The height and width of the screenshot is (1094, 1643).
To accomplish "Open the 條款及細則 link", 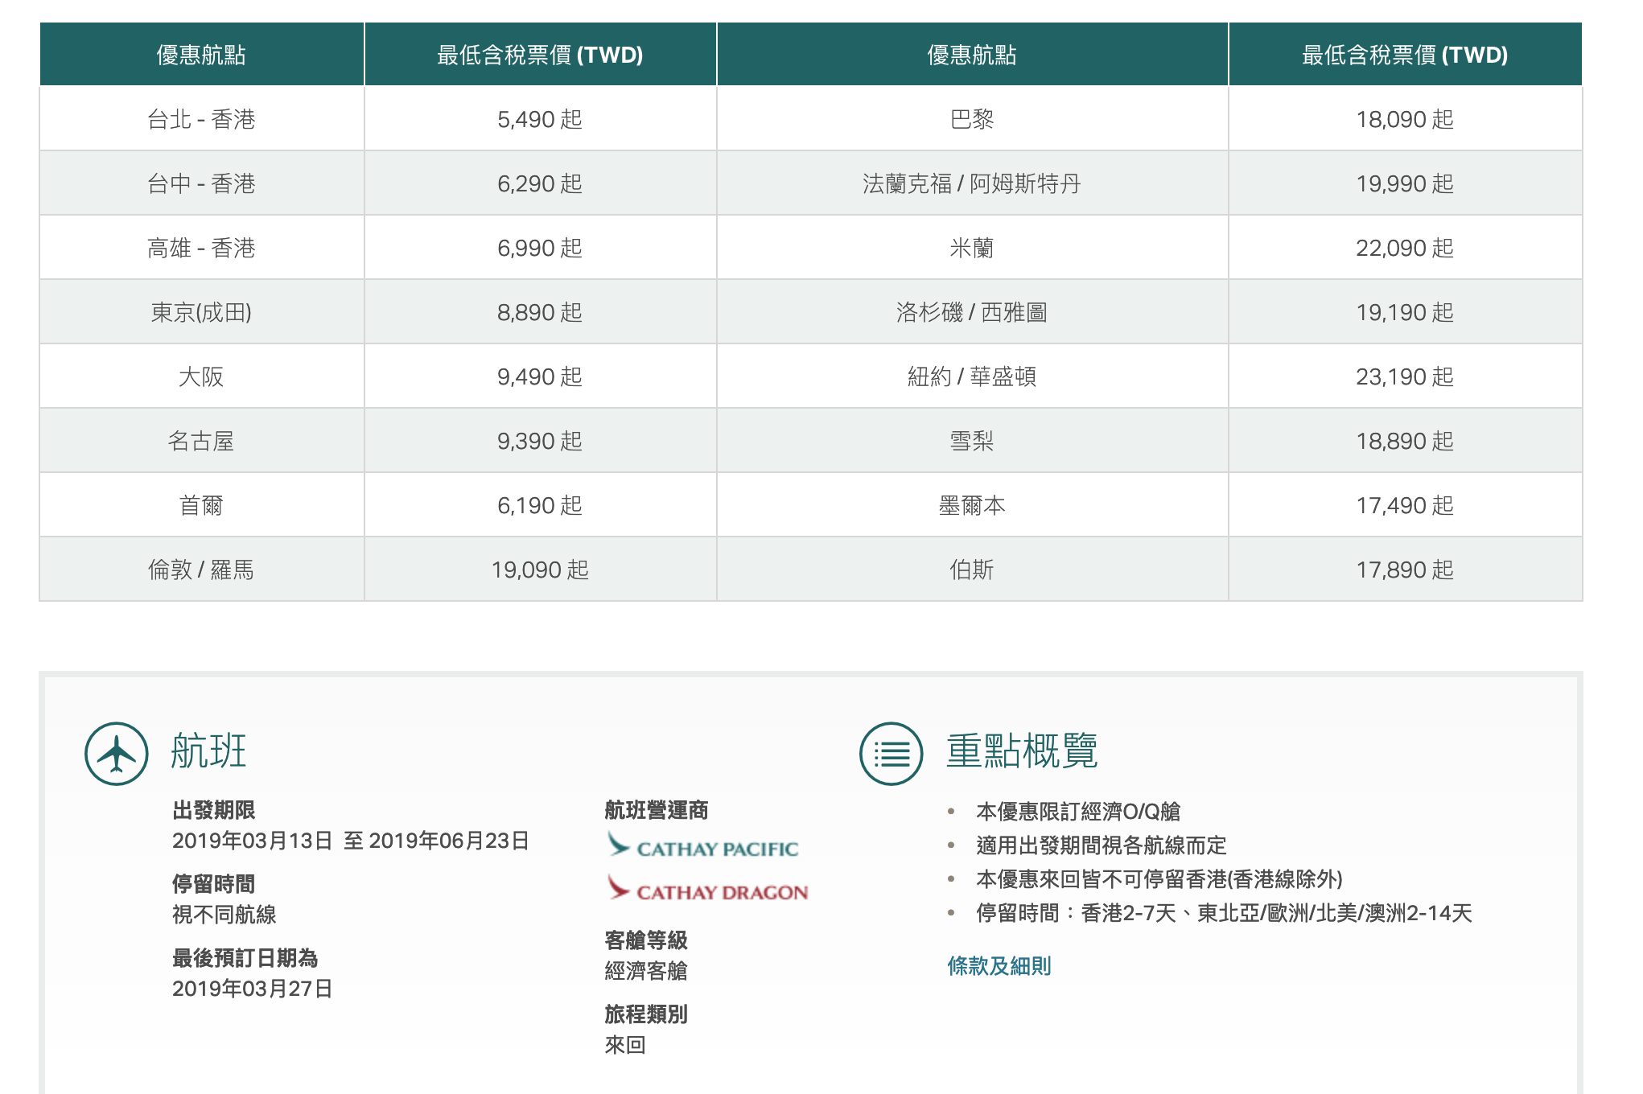I will pos(999,966).
